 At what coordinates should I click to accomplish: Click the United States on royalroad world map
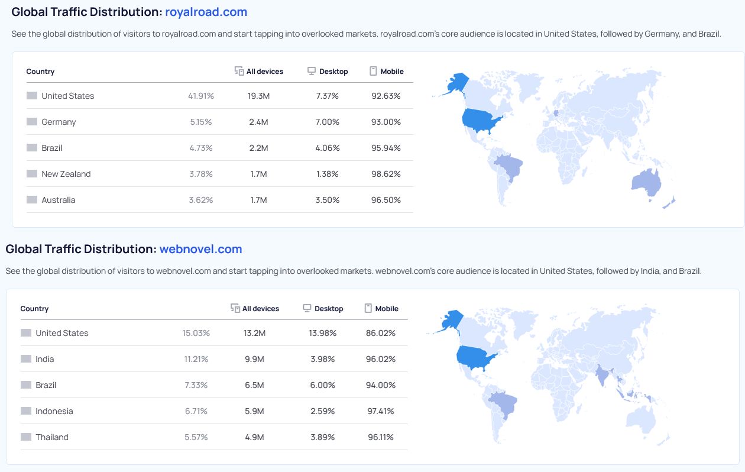(480, 121)
